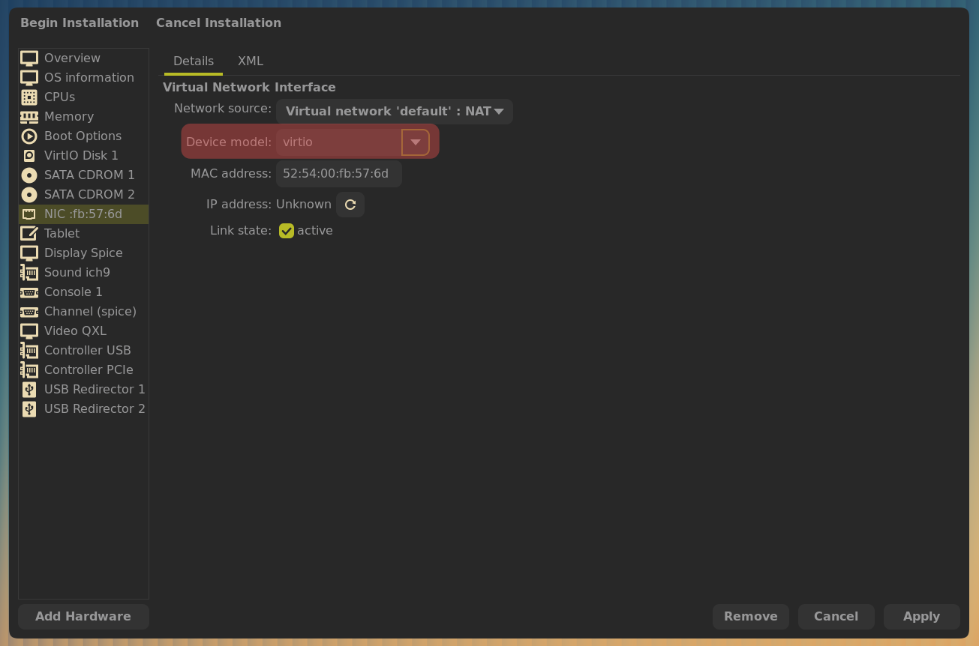Uncheck the Link state active checkbox
979x646 pixels.
pyautogui.click(x=287, y=231)
